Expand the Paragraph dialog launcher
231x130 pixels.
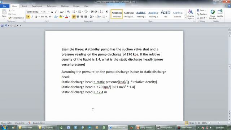108,22
